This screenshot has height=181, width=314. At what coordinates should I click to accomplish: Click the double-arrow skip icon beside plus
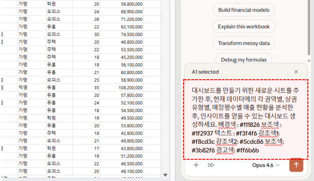(x=211, y=165)
